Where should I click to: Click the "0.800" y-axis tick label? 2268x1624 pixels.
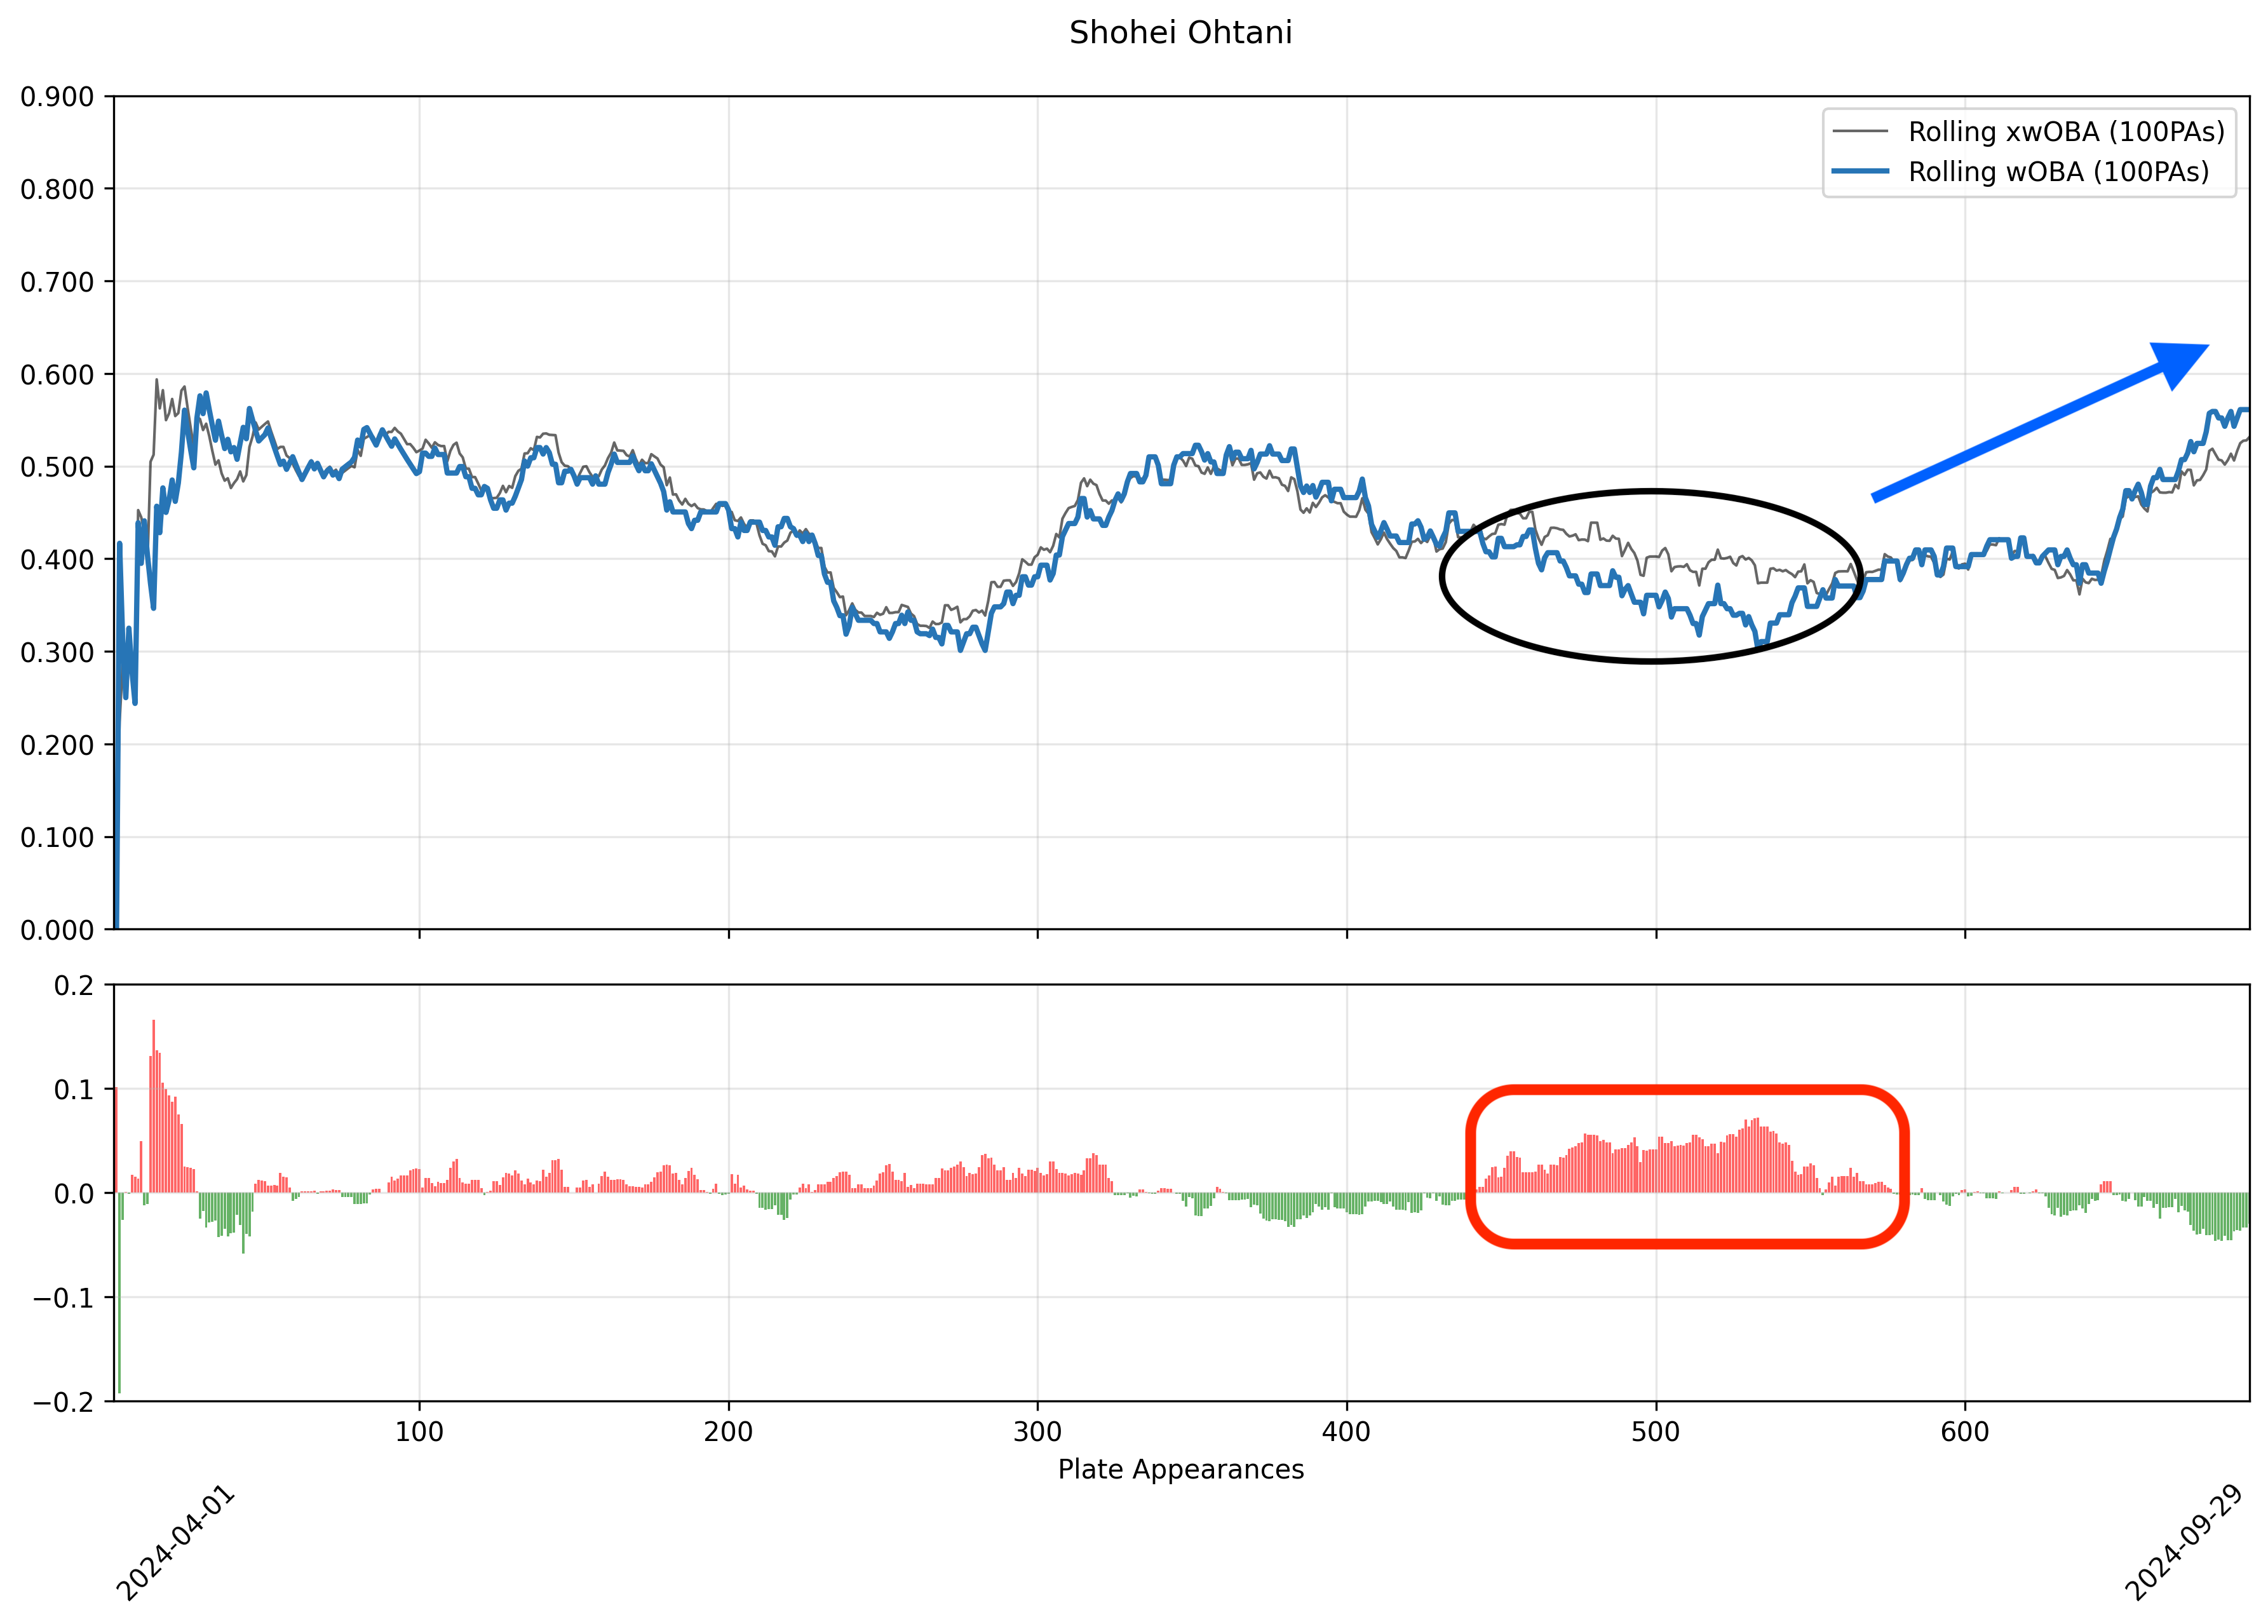click(x=57, y=189)
